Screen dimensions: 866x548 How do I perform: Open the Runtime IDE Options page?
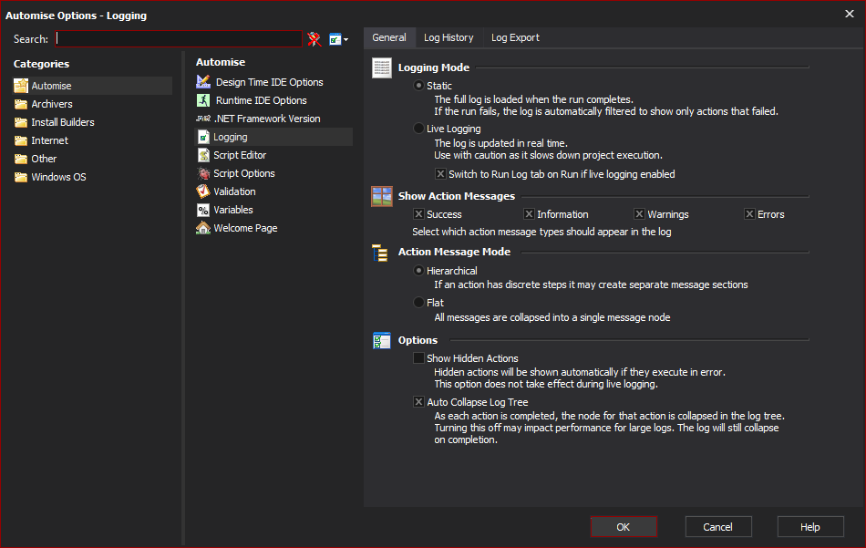262,100
